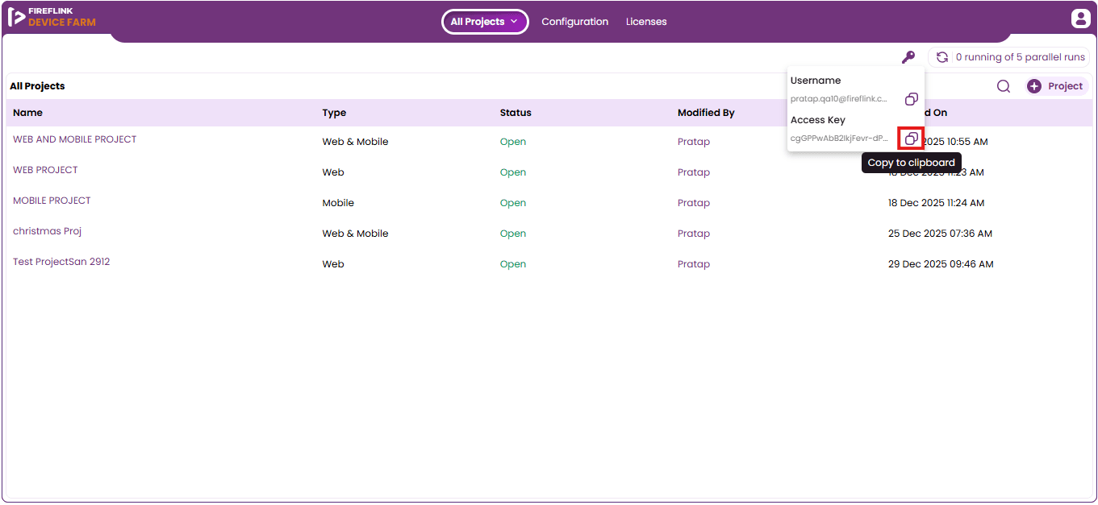Screen dimensions: 1098x505
Task: Open Test ProjectSan 2912 link
Action: pos(61,262)
